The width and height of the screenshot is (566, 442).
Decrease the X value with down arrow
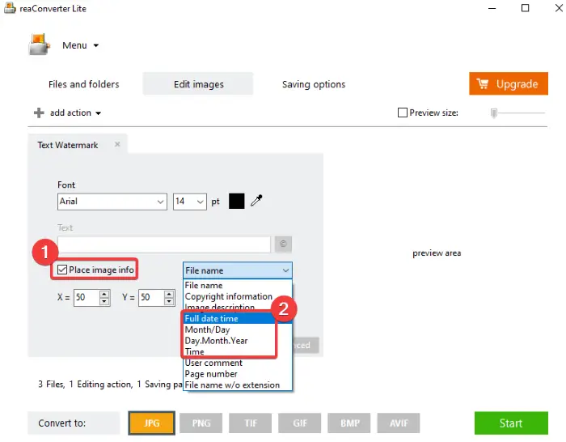pos(104,301)
